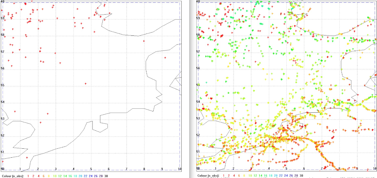Select the lone red marker near 5°E, 55°N left map
The width and height of the screenshot is (377, 178).
tap(86, 83)
